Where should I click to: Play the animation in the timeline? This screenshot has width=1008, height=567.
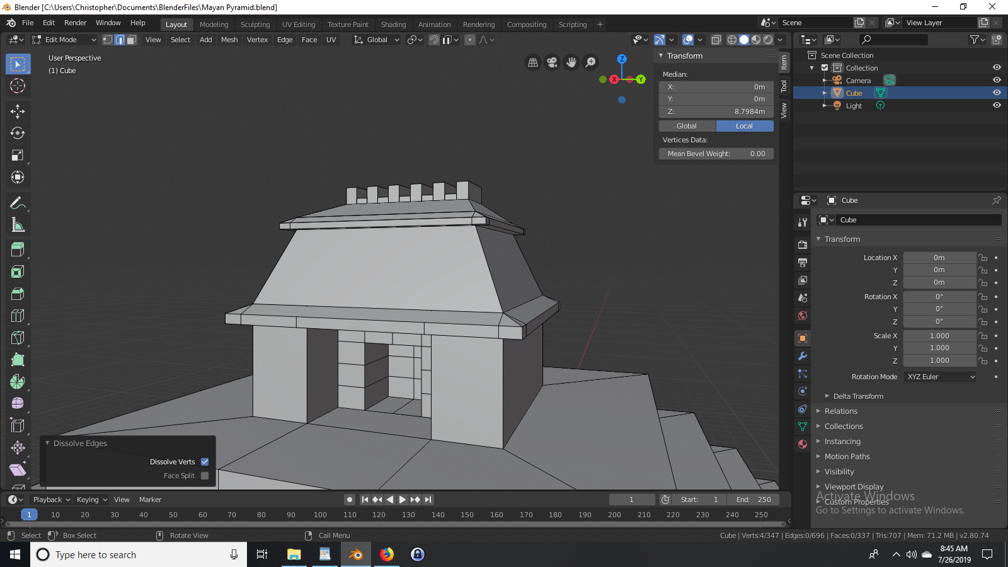[x=402, y=499]
